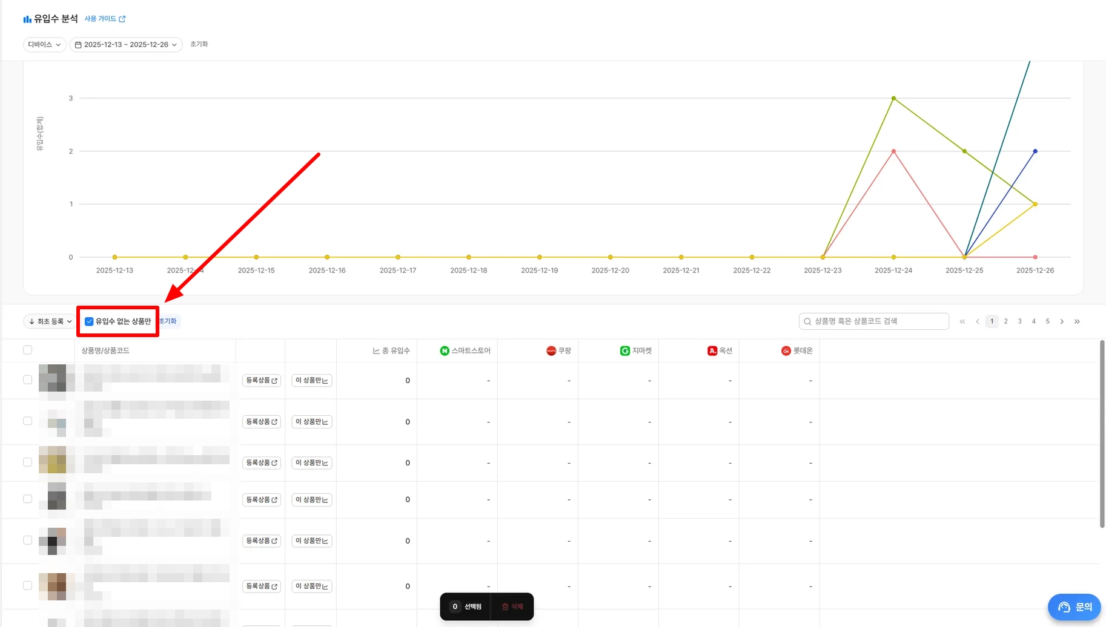Jump to the last page with the double-right arrow
The image size is (1106, 627).
coord(1077,321)
